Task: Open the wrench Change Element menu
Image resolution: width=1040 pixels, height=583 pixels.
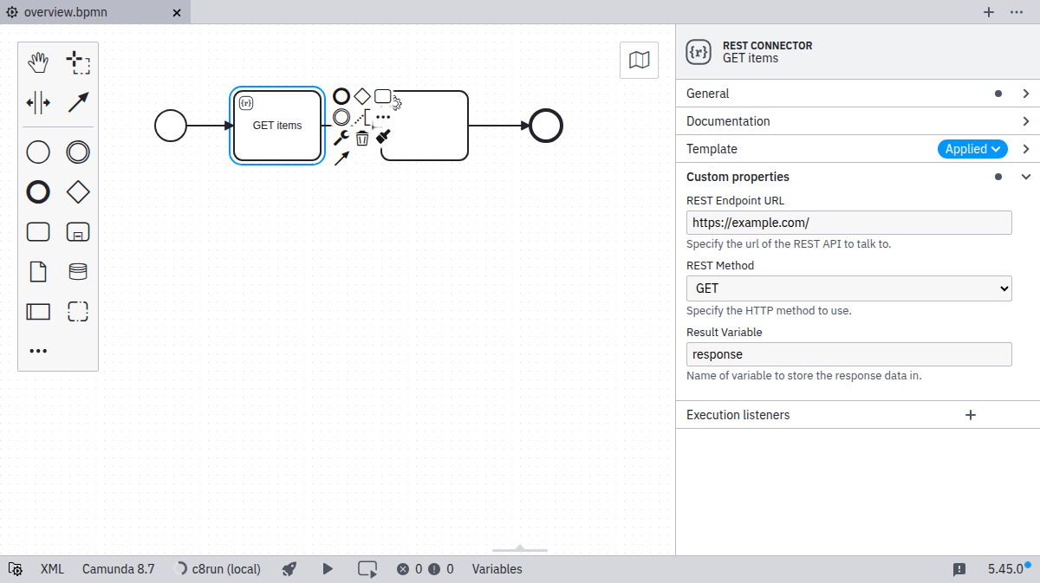Action: coord(341,138)
